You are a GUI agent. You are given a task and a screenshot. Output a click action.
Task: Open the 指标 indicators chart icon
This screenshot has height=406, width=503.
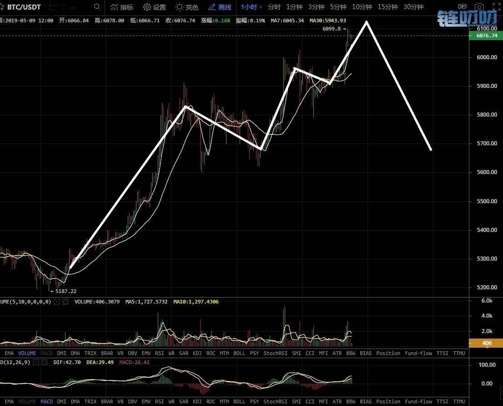click(x=114, y=7)
